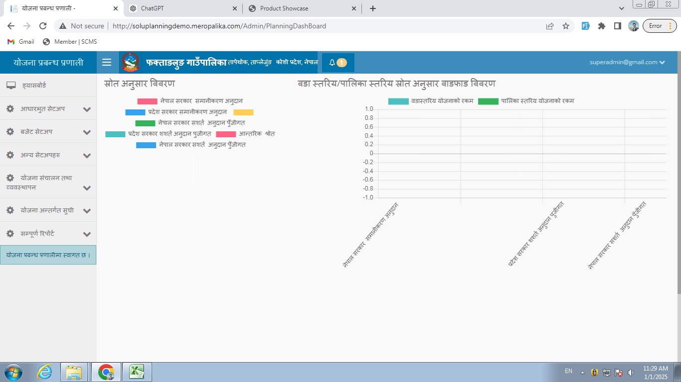Click the browser extensions puzzle icon
Screen dimensions: 681x382
[x=602, y=26]
